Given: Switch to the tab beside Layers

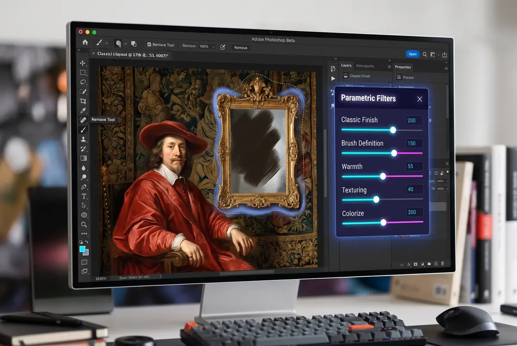Looking at the screenshot, I should pyautogui.click(x=365, y=66).
